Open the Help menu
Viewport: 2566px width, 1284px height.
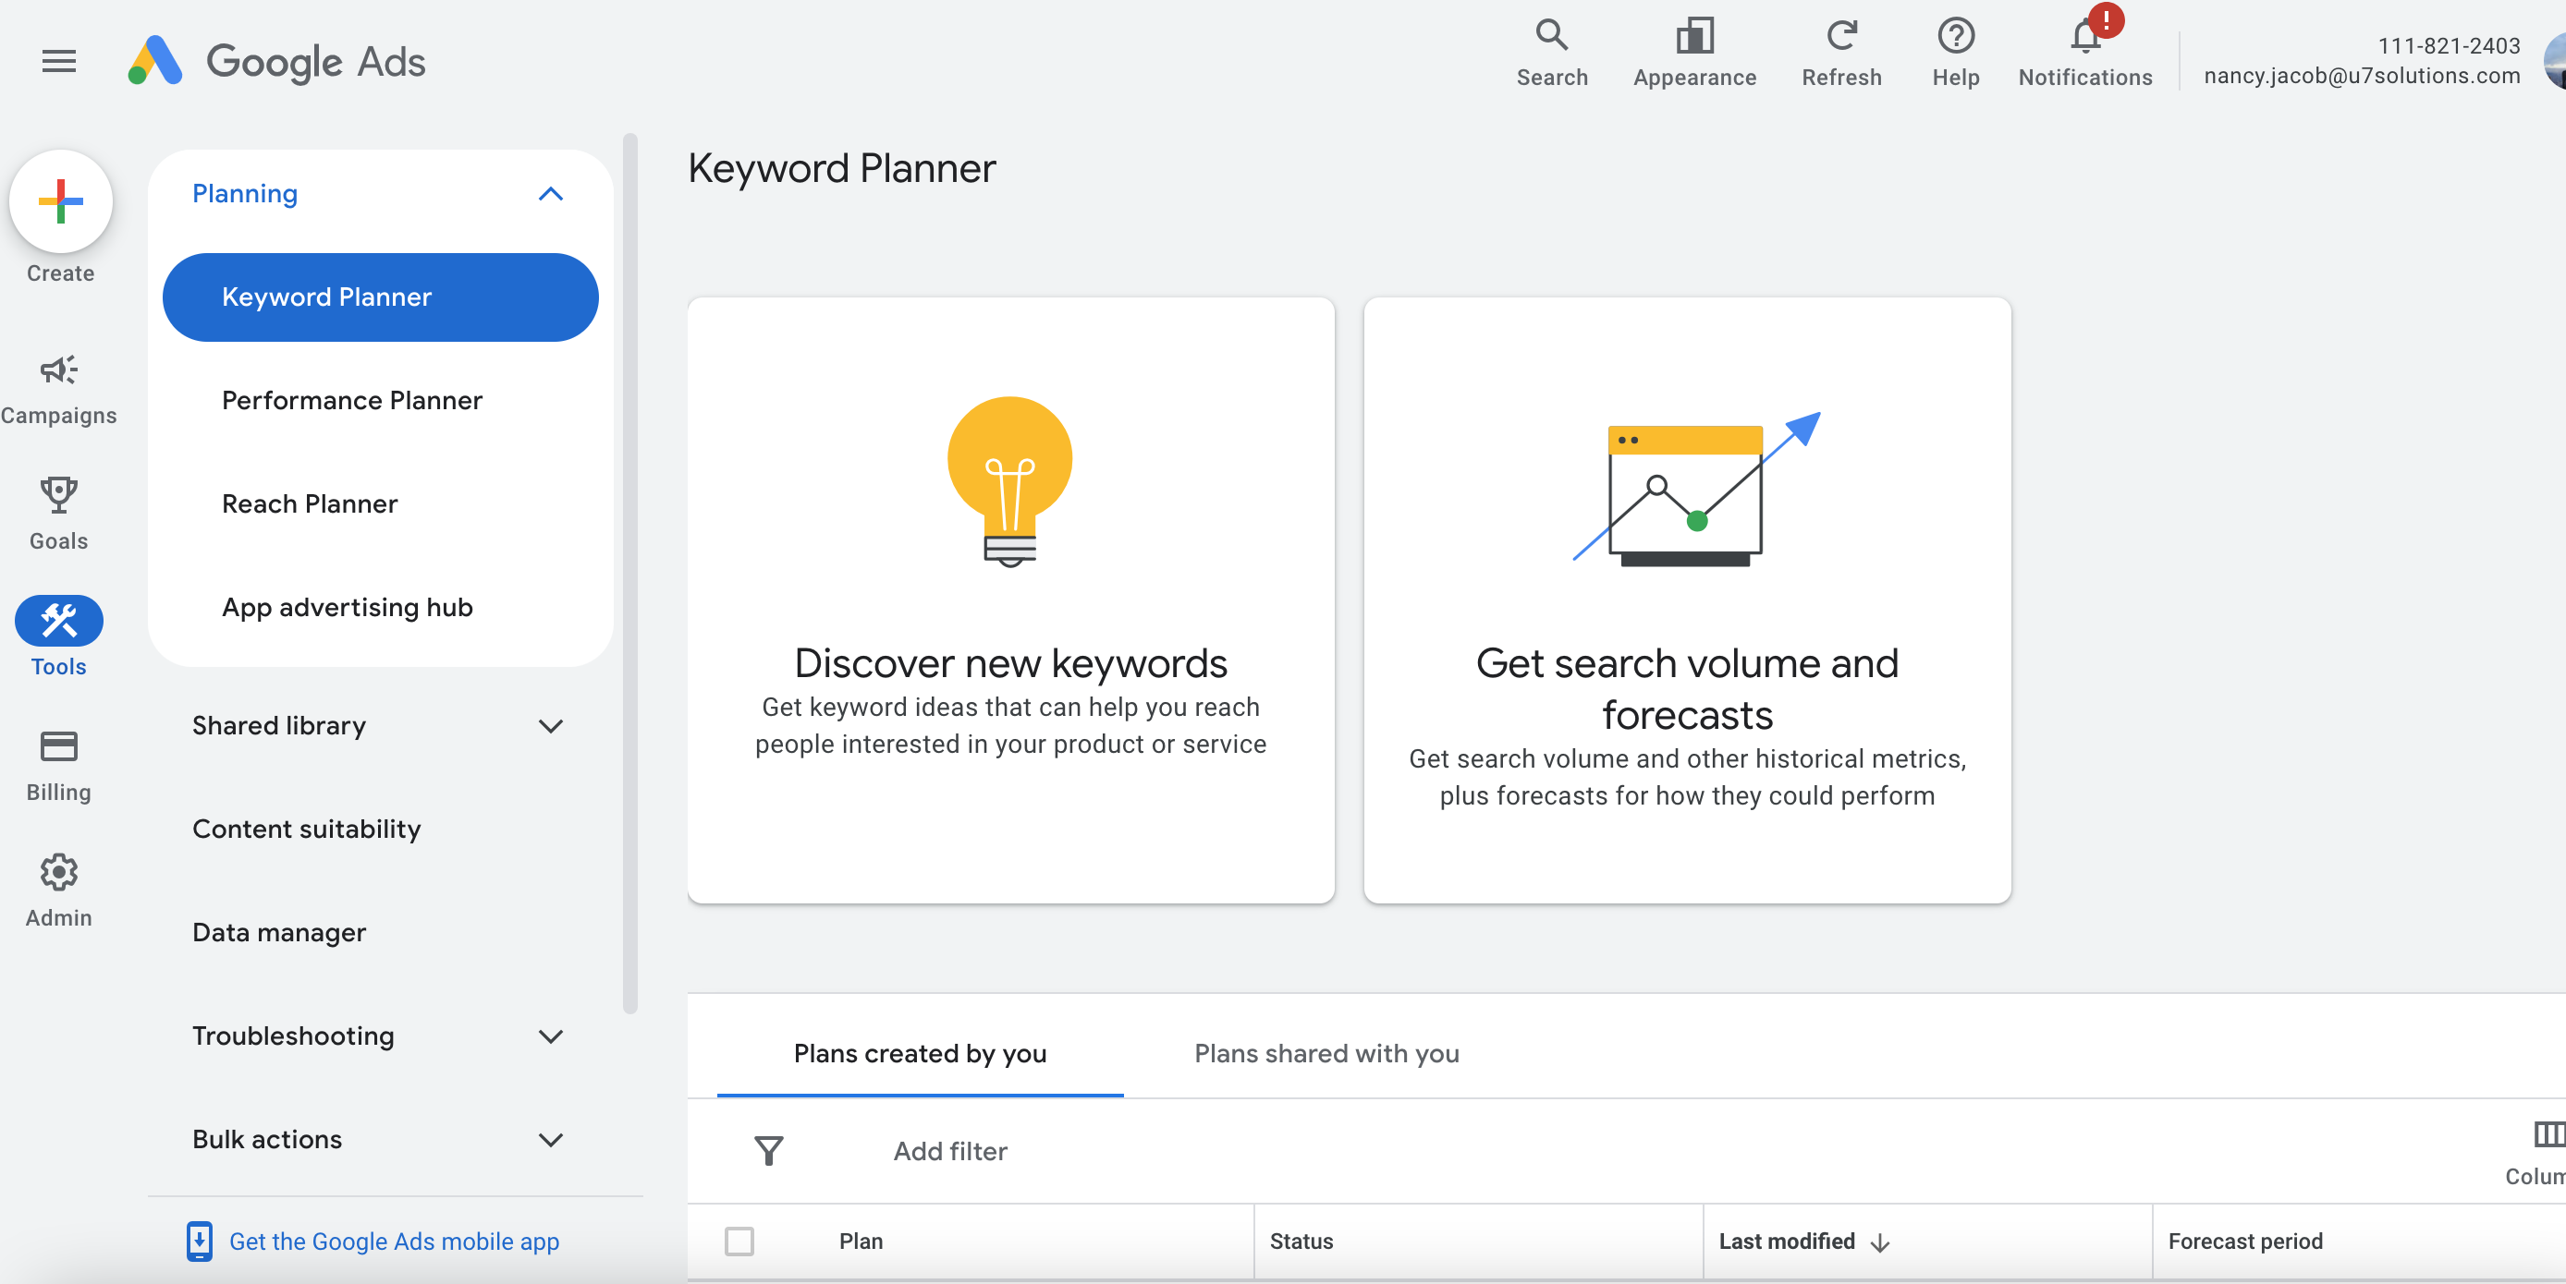coord(1955,54)
